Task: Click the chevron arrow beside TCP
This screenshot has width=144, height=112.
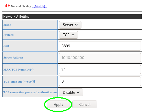Action: pos(73,35)
